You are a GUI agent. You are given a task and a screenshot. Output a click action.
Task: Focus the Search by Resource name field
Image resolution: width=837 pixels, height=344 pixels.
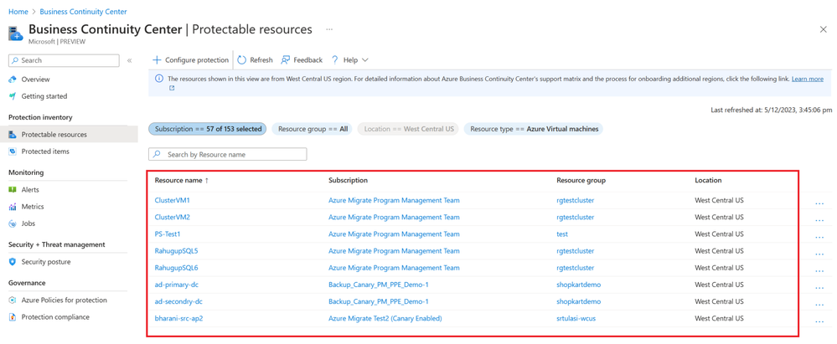(228, 154)
